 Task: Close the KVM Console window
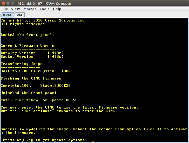(3, 3)
